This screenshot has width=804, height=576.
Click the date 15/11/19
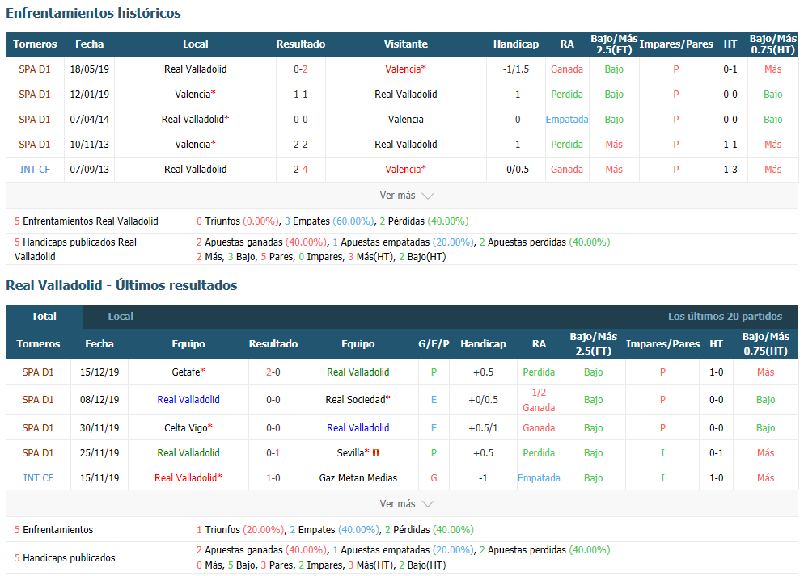tap(99, 478)
